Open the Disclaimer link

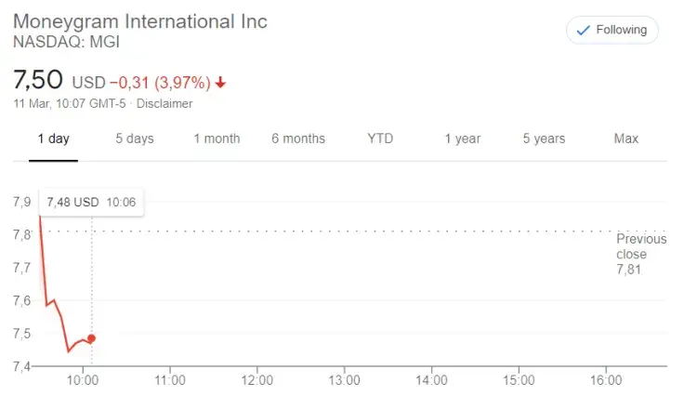point(164,103)
